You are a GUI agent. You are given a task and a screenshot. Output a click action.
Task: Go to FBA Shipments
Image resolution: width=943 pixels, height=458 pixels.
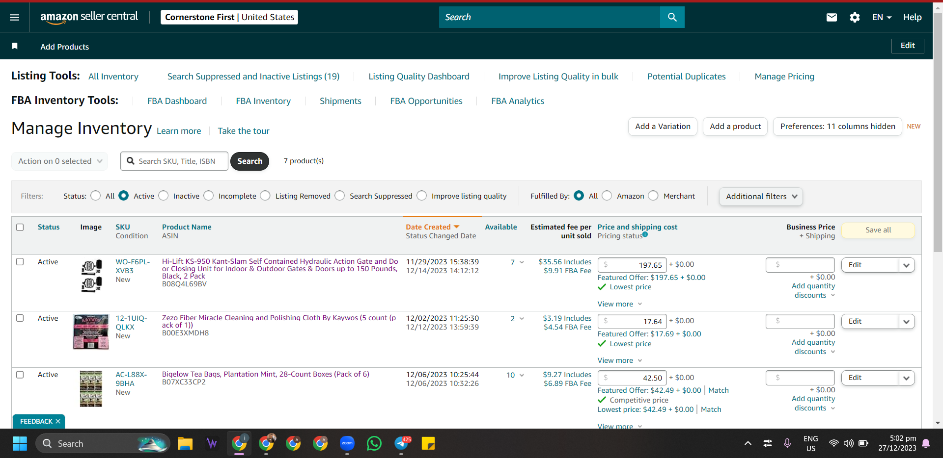[x=340, y=101]
